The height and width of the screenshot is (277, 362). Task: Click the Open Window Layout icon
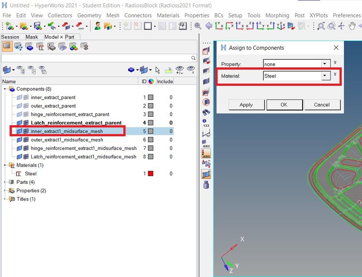(148, 26)
